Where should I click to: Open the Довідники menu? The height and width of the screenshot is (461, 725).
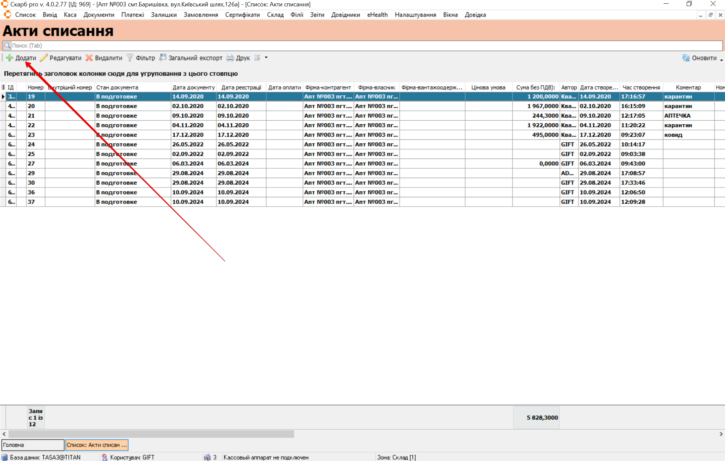click(345, 15)
